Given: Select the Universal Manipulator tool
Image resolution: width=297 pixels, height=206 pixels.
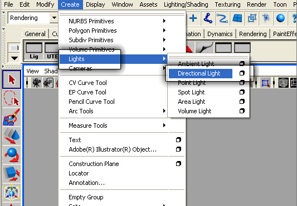Looking at the screenshot, I should pyautogui.click(x=12, y=193).
